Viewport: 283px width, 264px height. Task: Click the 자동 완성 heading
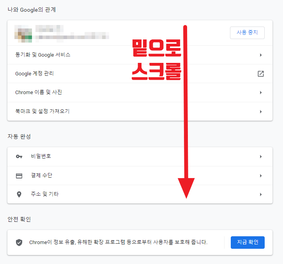(19, 136)
